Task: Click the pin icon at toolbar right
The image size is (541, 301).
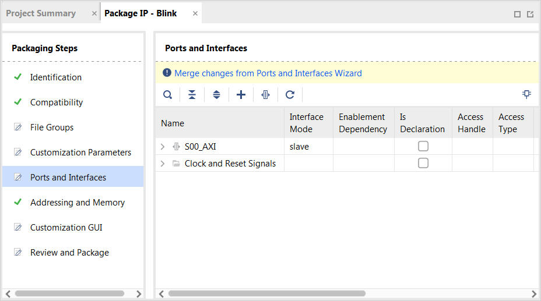Action: 526,94
